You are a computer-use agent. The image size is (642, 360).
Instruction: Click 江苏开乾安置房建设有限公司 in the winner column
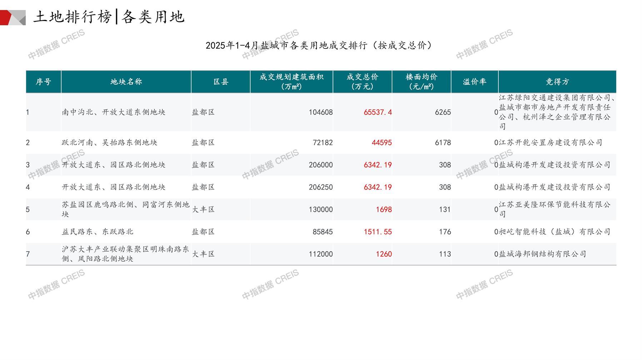(x=550, y=143)
